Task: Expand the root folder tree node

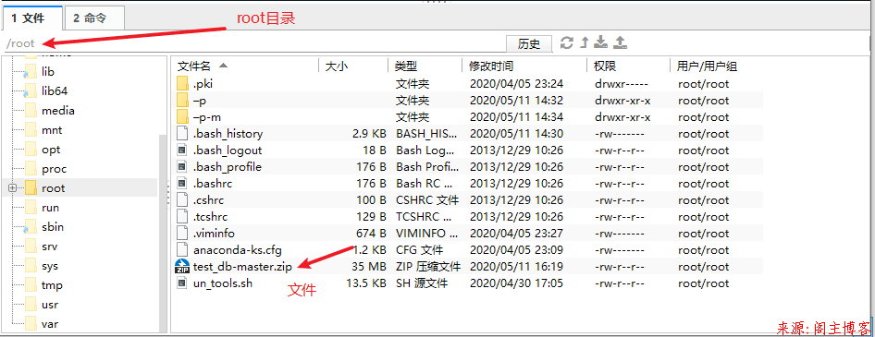Action: [13, 188]
